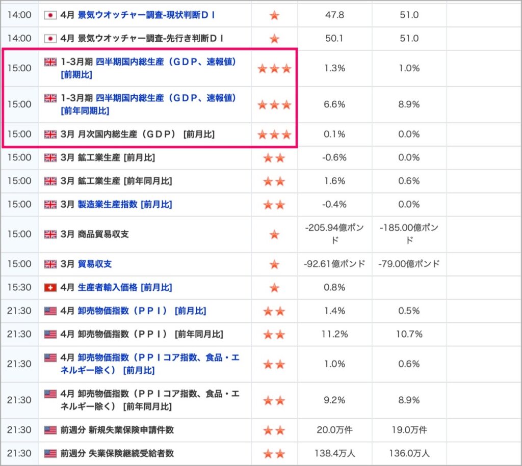Click Japan flag beside 景気ウオッチャー調査-現状判断DI
The image size is (522, 466).
click(x=50, y=15)
